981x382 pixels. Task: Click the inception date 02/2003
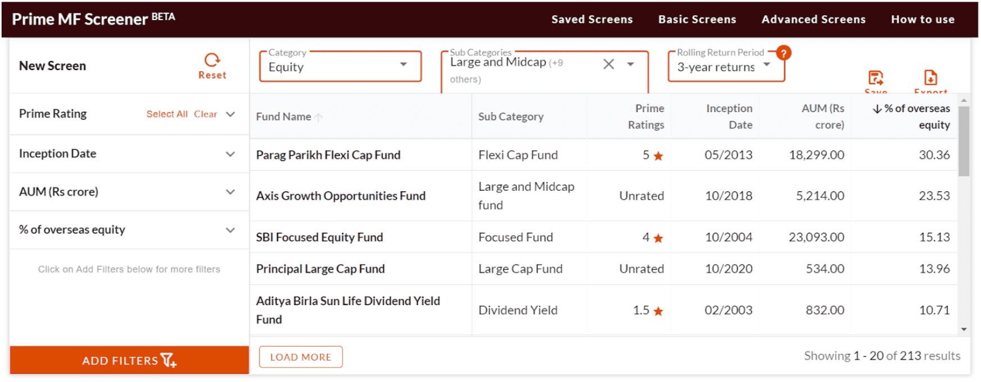(729, 310)
